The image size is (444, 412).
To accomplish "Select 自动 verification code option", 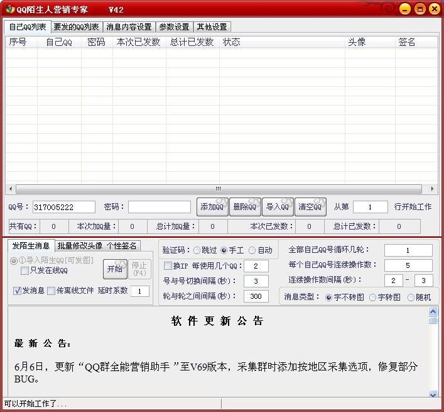I will pyautogui.click(x=260, y=250).
